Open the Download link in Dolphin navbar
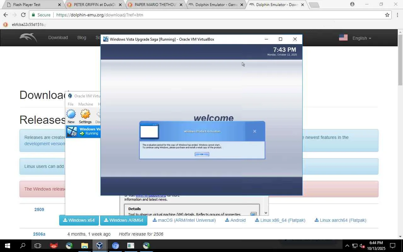The height and width of the screenshot is (252, 403). [x=58, y=37]
